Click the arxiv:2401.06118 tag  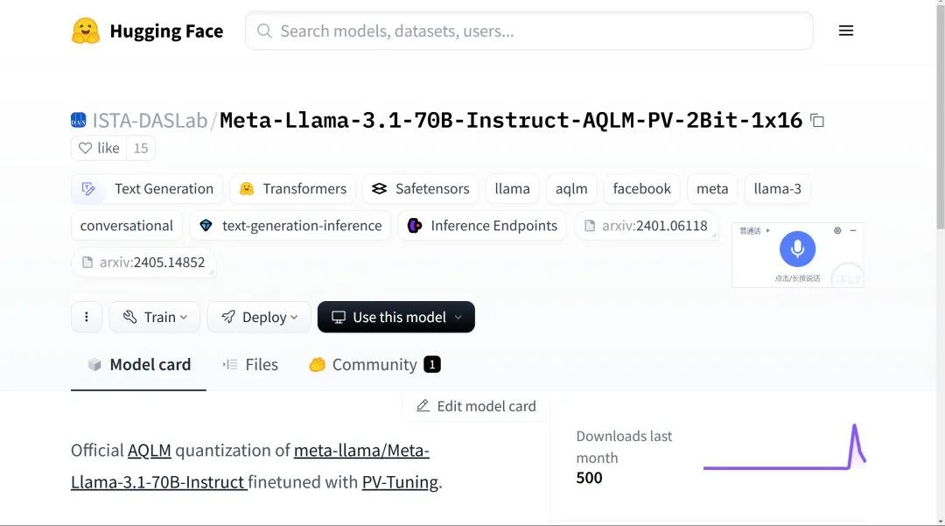click(x=646, y=226)
